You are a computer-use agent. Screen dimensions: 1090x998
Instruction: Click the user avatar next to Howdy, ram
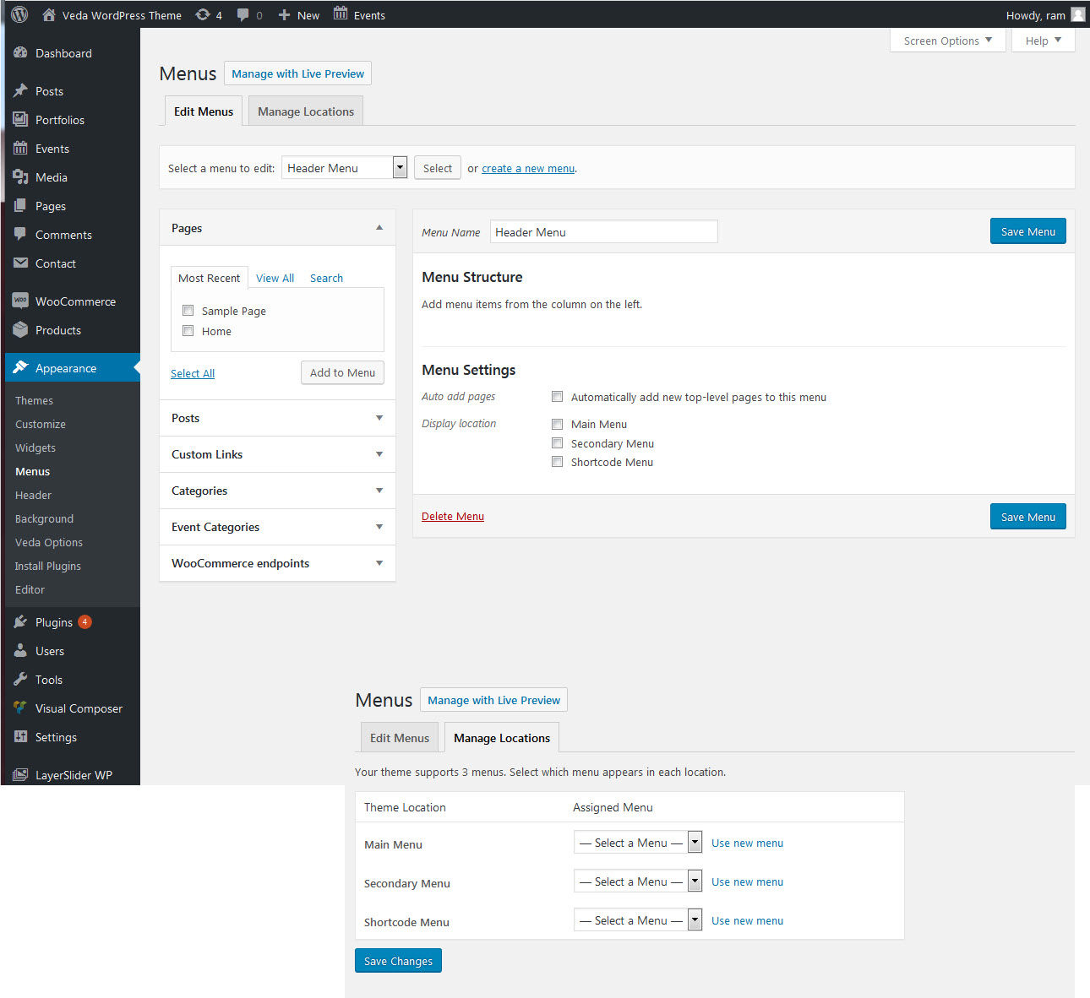(1078, 14)
